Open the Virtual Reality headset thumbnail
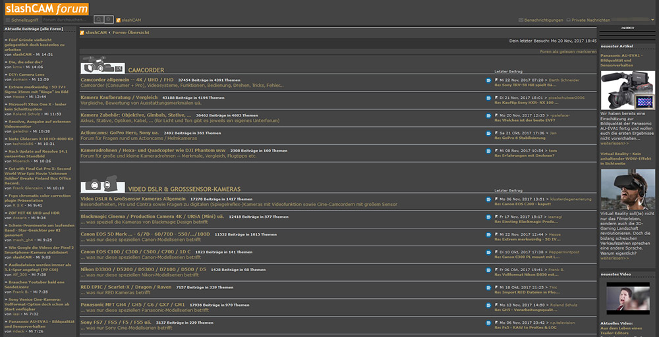This screenshot has height=337, width=659. click(627, 190)
